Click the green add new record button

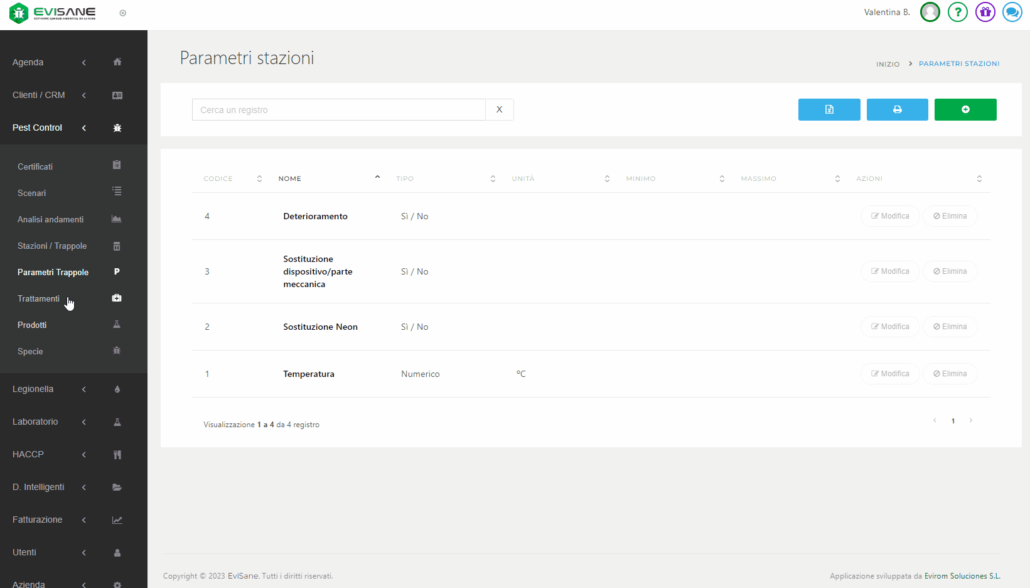point(965,109)
